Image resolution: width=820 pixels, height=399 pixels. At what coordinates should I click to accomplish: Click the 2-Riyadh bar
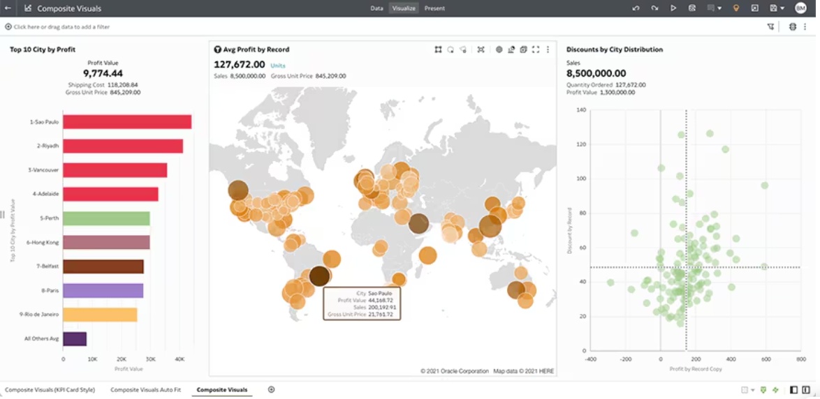(x=123, y=146)
